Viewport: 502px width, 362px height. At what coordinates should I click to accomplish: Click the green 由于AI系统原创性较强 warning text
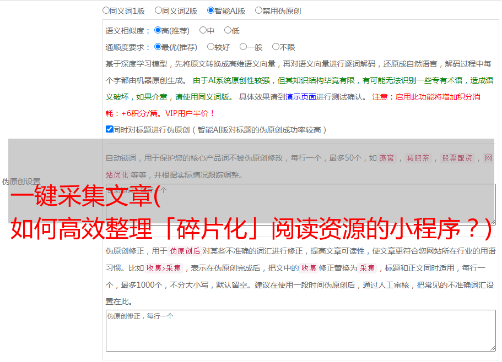pos(299,89)
